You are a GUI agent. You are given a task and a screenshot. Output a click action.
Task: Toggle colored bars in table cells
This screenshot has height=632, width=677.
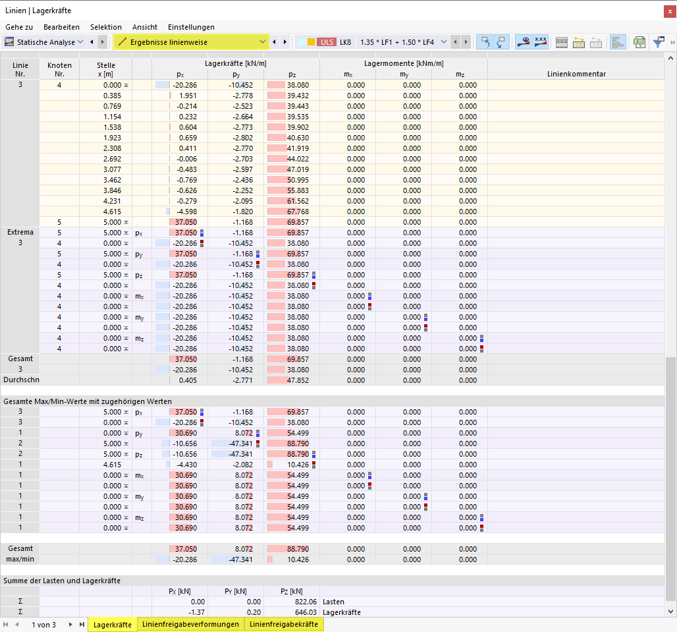(618, 42)
